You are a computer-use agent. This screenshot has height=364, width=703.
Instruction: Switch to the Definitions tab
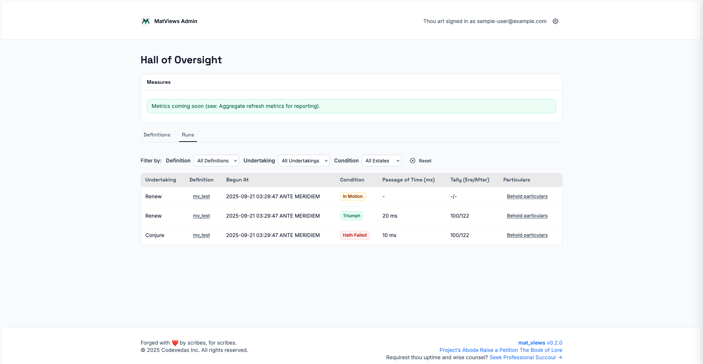(157, 135)
